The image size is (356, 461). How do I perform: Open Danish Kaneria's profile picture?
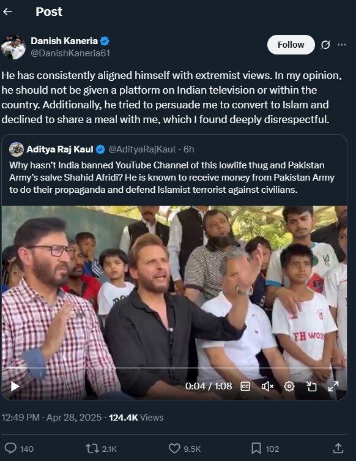[x=13, y=47]
